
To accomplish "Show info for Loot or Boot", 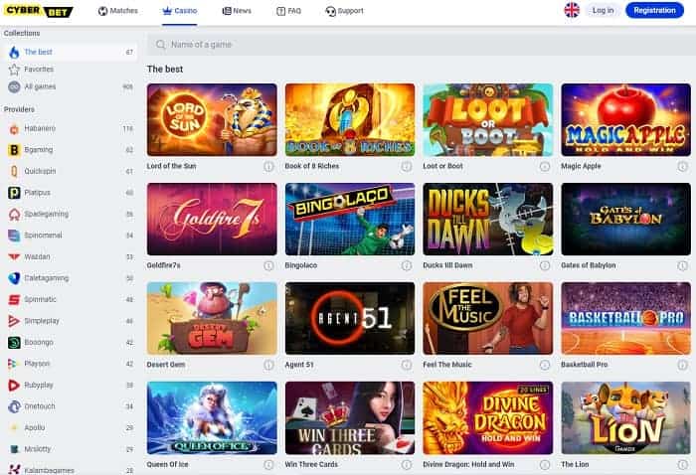I will [545, 166].
